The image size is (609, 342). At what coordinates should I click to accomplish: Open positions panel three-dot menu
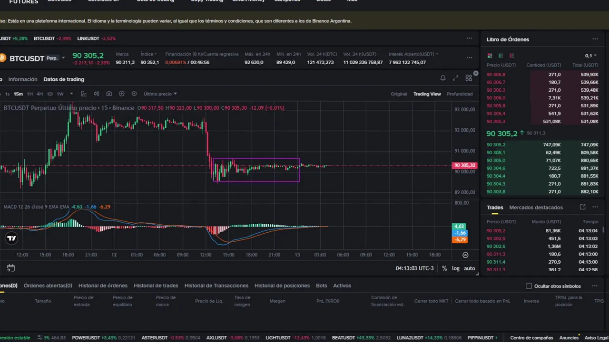pos(595,286)
